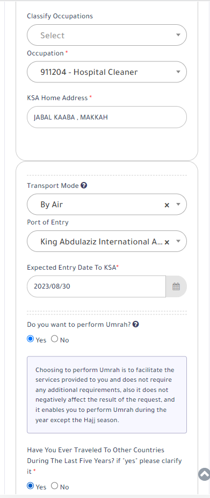Edit the KSA Home Address field
This screenshot has width=210, height=498.
click(x=107, y=117)
